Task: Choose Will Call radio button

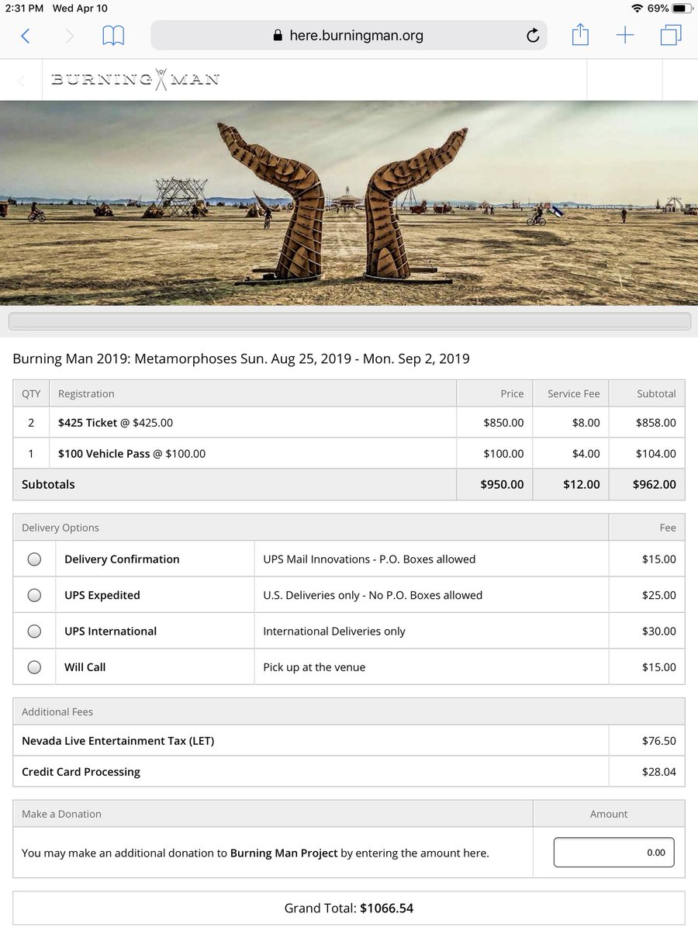Action: (x=34, y=666)
